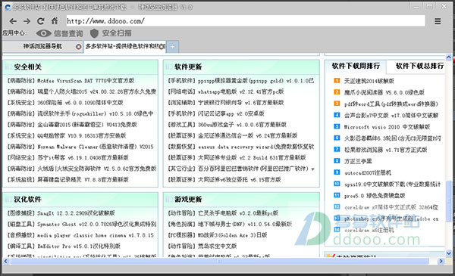Click the 游戏更新 section heading
Image resolution: width=455 pixels, height=276 pixels.
point(188,200)
